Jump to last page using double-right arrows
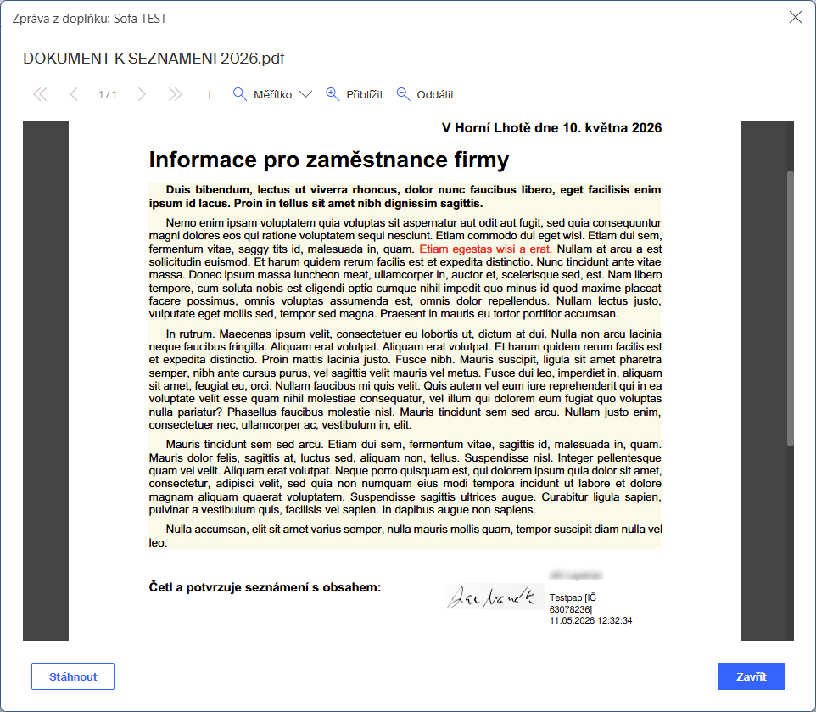This screenshot has height=712, width=816. click(175, 94)
